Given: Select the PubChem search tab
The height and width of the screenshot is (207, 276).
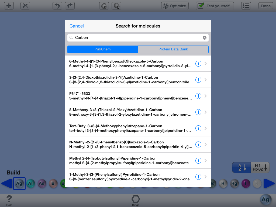Looking at the screenshot, I should click(x=103, y=49).
